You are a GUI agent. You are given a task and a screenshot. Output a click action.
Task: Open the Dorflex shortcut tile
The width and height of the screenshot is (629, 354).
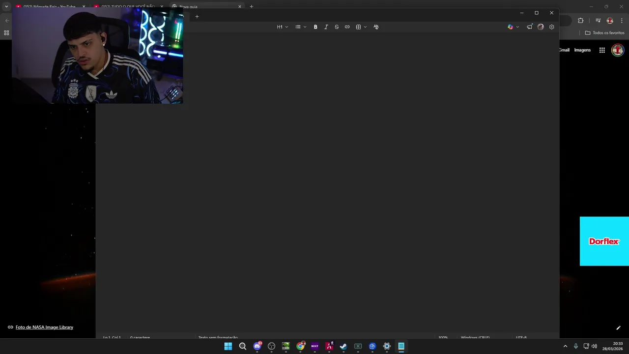[604, 241]
